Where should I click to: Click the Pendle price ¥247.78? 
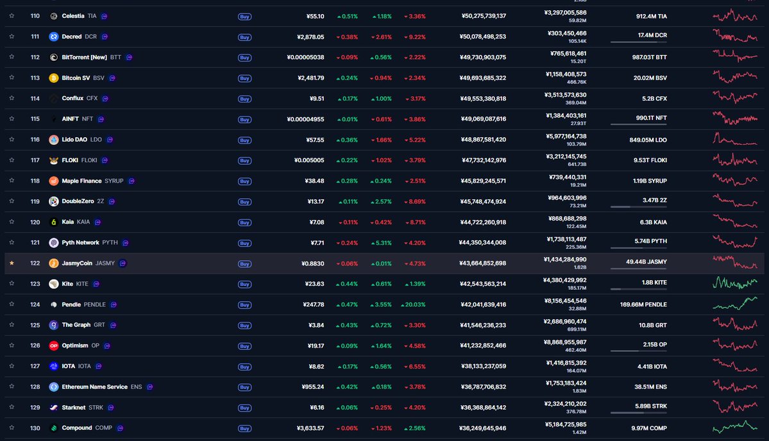[314, 304]
